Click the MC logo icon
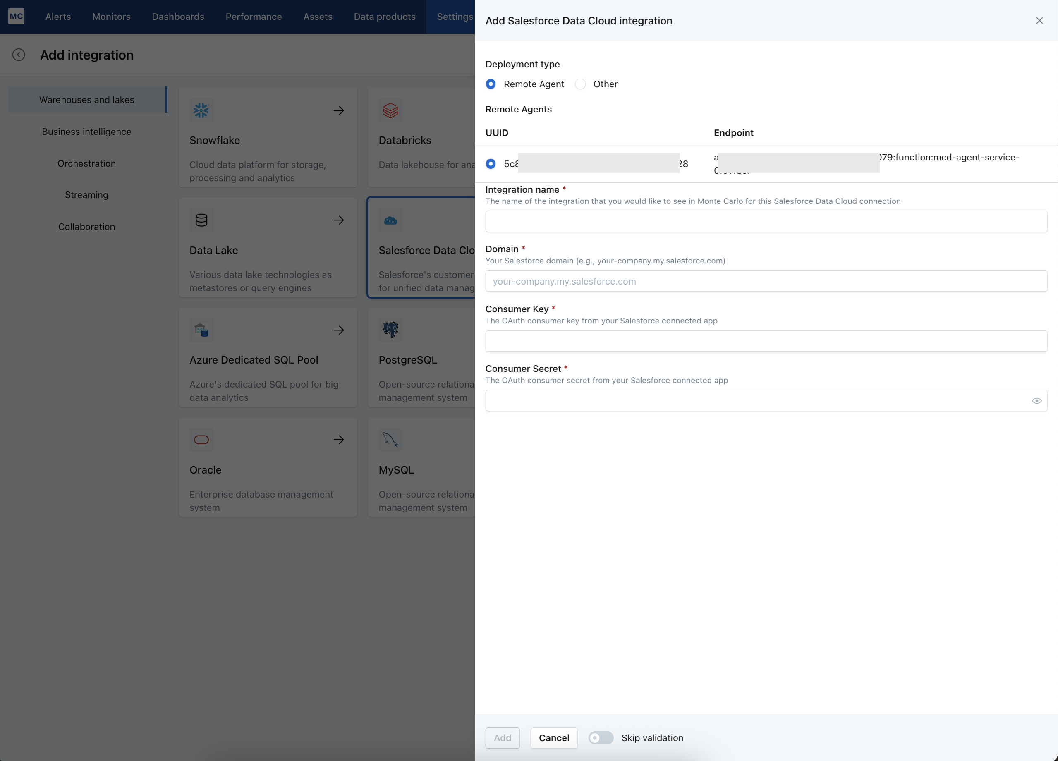 [x=16, y=16]
